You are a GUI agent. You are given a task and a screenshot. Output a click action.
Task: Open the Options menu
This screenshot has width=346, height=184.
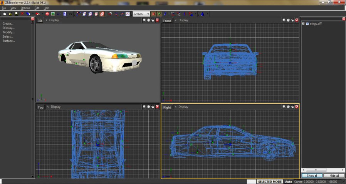pos(25,8)
